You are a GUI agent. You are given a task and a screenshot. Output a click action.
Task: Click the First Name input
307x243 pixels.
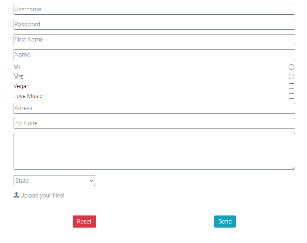click(x=154, y=39)
